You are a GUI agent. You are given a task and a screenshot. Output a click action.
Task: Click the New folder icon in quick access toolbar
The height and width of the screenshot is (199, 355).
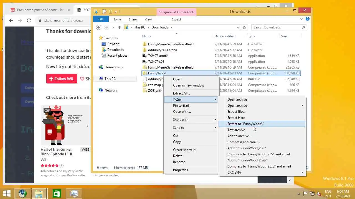click(110, 11)
